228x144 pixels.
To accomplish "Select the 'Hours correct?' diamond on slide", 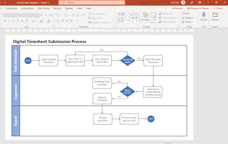I will [127, 92].
